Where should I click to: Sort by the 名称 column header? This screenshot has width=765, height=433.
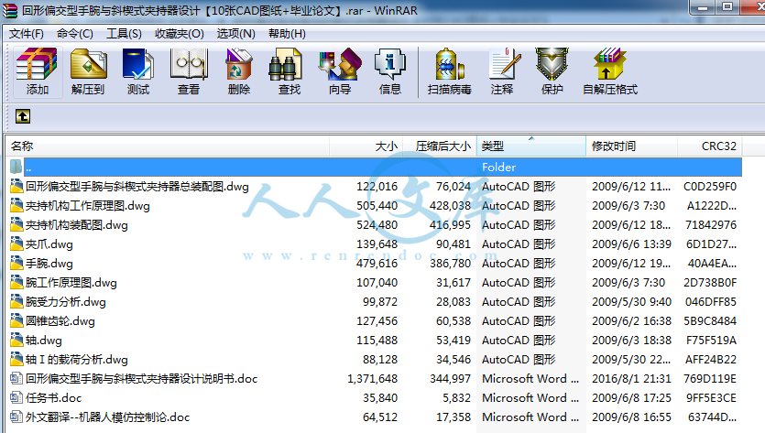pos(168,146)
